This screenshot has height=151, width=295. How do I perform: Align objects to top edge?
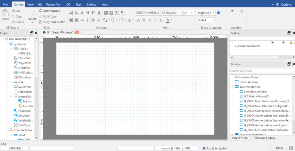[93, 13]
